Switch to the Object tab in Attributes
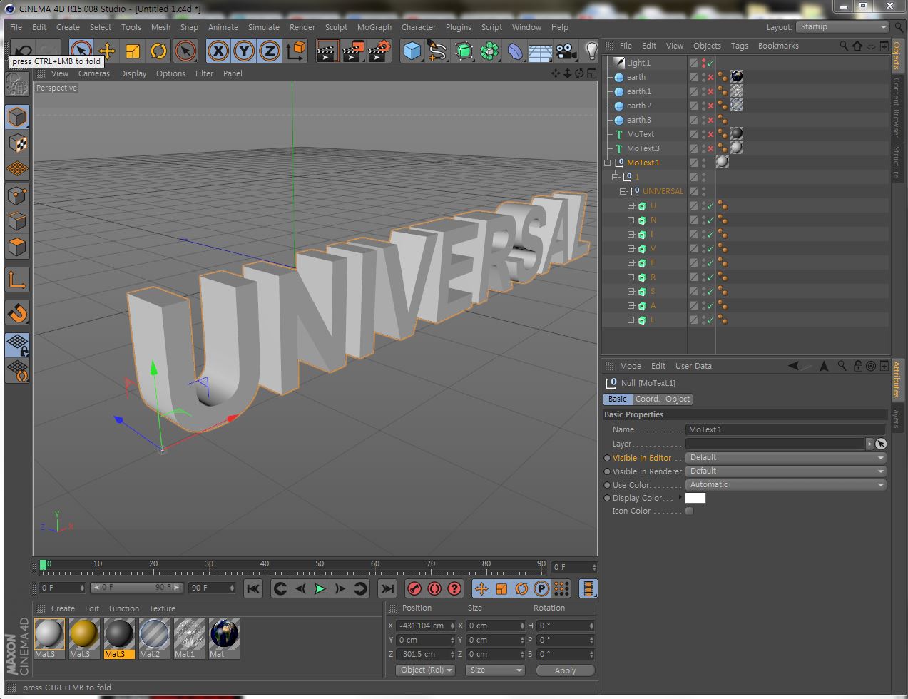This screenshot has width=908, height=699. (678, 399)
